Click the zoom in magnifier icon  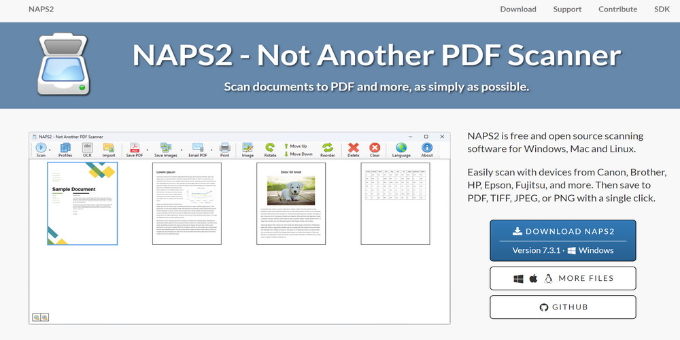tap(44, 318)
